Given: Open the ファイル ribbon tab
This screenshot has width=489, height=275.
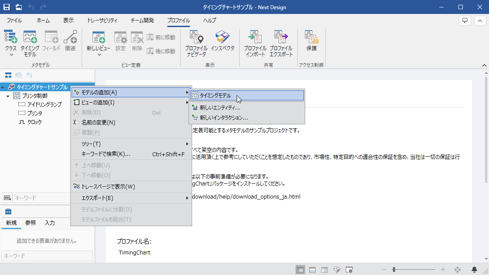Looking at the screenshot, I should click(x=14, y=21).
